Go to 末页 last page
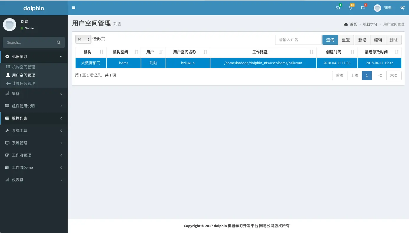Screen dimensions: 409x233 pos(394,75)
